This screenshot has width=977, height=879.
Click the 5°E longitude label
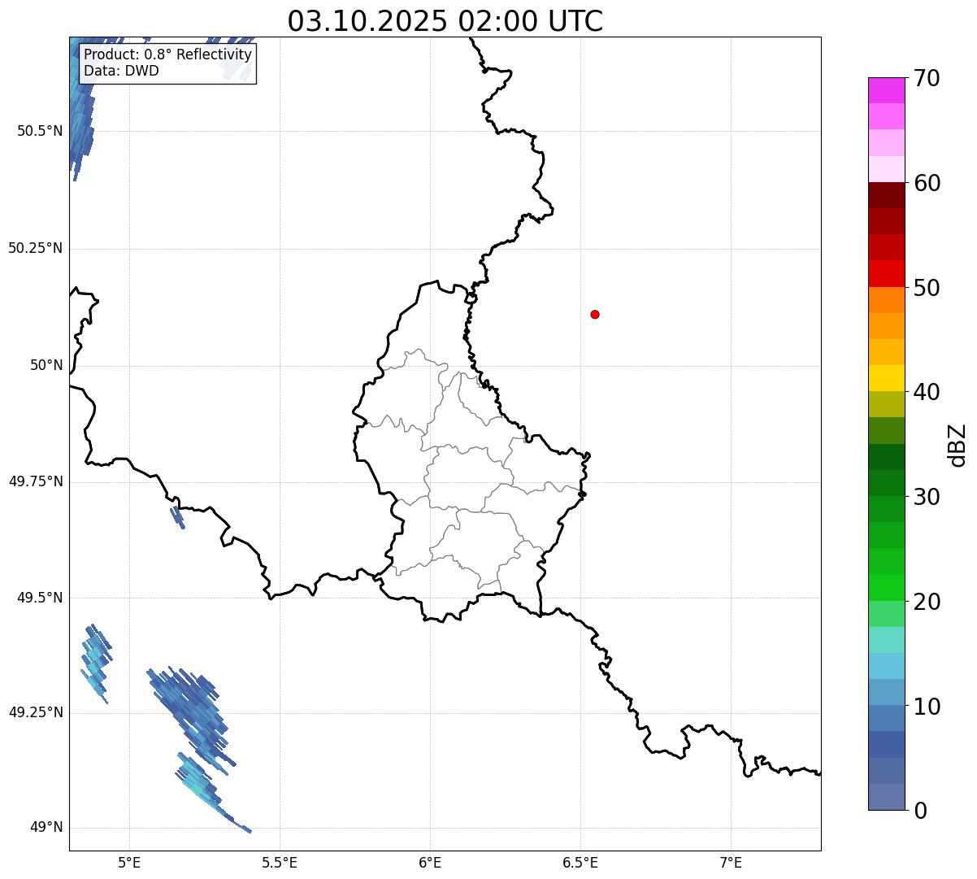click(x=129, y=862)
